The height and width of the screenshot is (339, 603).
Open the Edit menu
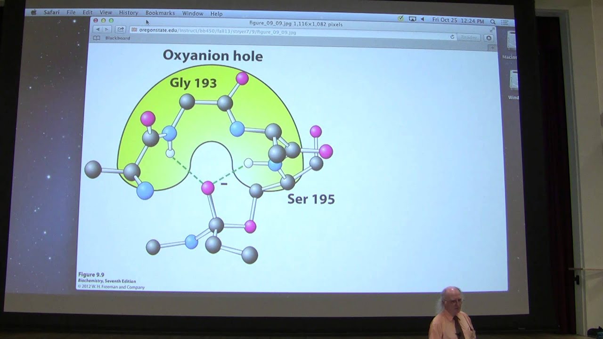[x=88, y=13]
